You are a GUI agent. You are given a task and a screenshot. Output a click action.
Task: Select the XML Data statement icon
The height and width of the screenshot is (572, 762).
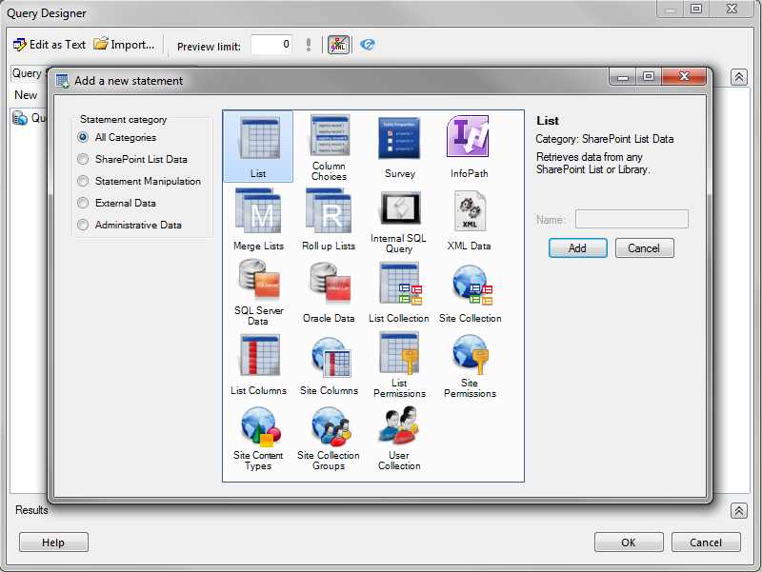tap(469, 213)
